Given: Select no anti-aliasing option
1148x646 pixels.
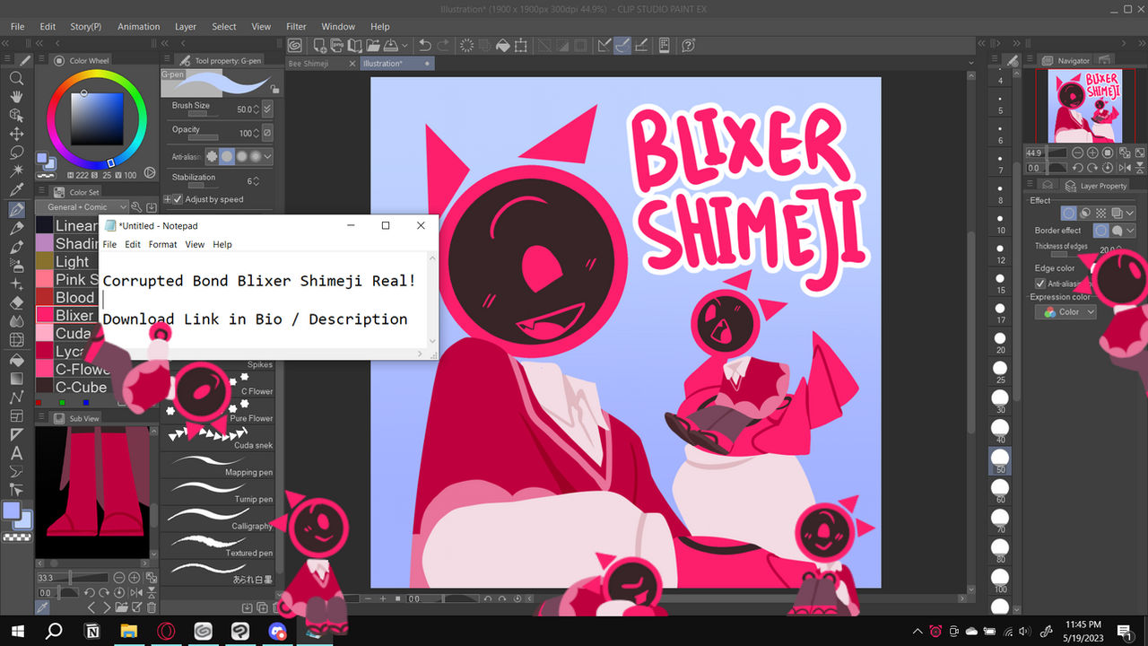Looking at the screenshot, I should (x=212, y=156).
